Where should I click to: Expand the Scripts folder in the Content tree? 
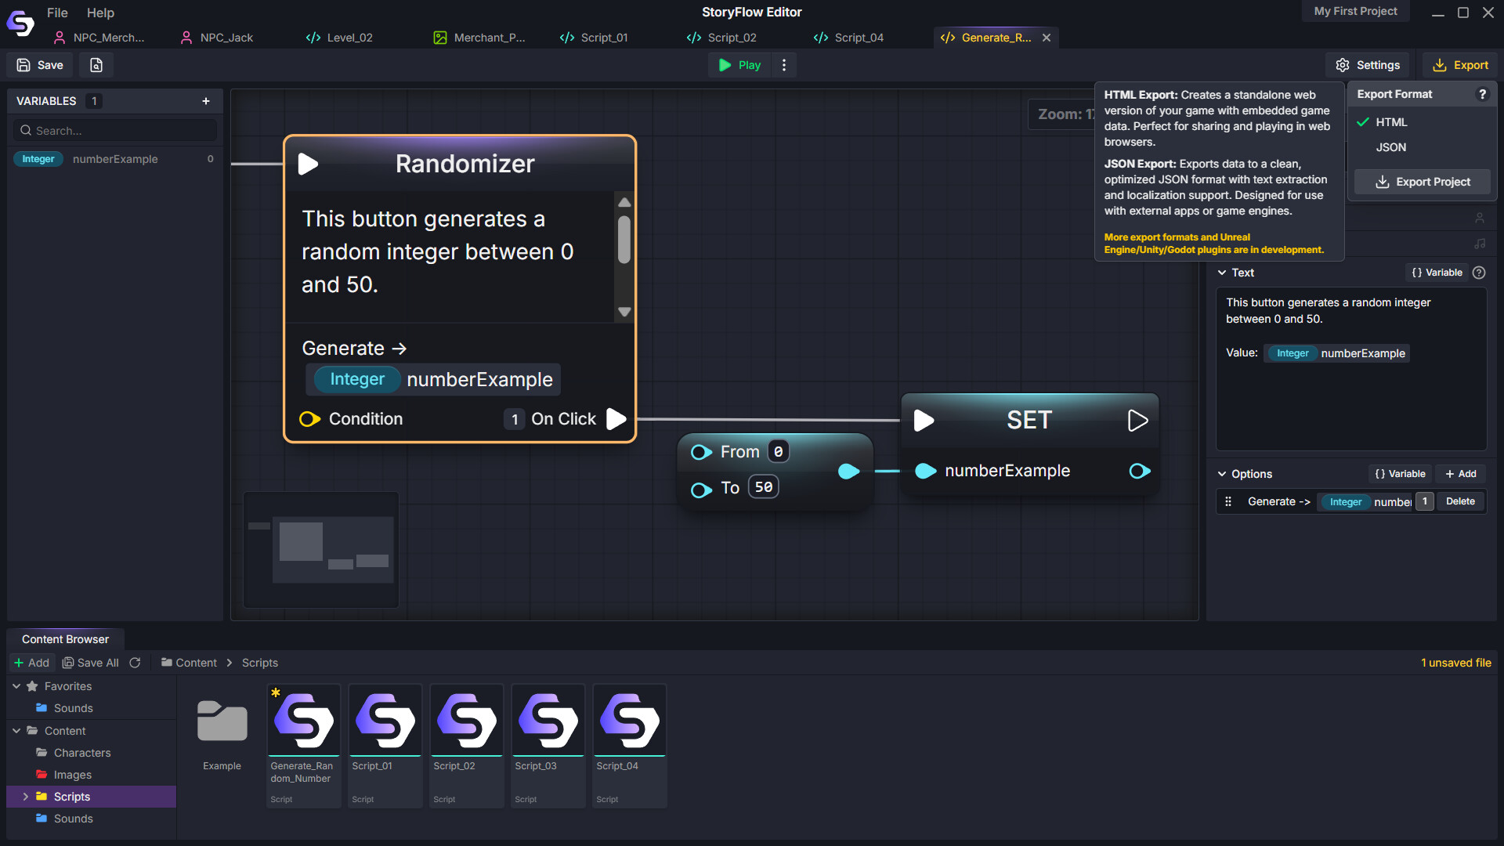[x=26, y=796]
